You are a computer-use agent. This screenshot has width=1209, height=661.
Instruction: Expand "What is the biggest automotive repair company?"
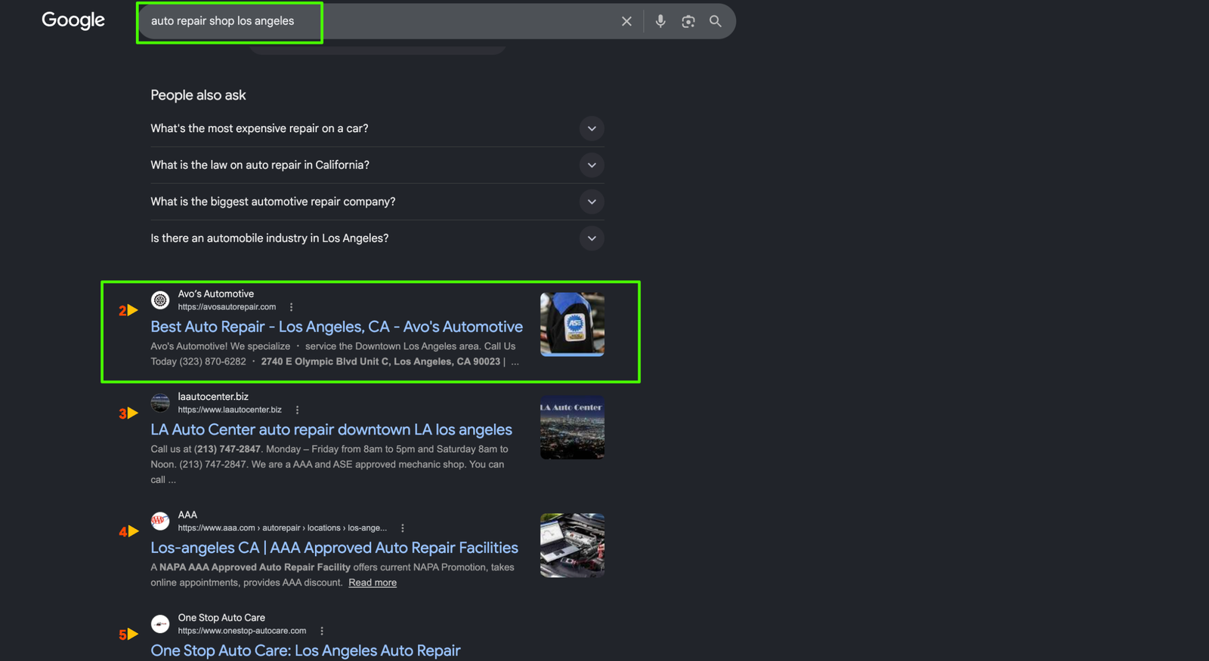377,201
